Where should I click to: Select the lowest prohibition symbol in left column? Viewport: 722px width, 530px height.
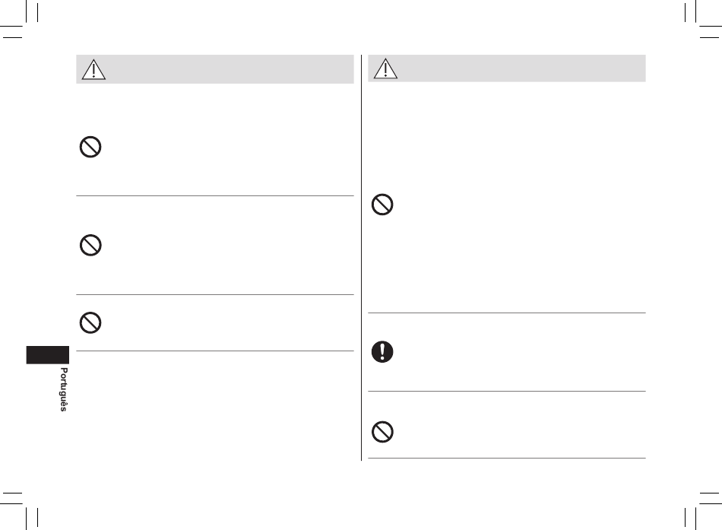pos(90,322)
